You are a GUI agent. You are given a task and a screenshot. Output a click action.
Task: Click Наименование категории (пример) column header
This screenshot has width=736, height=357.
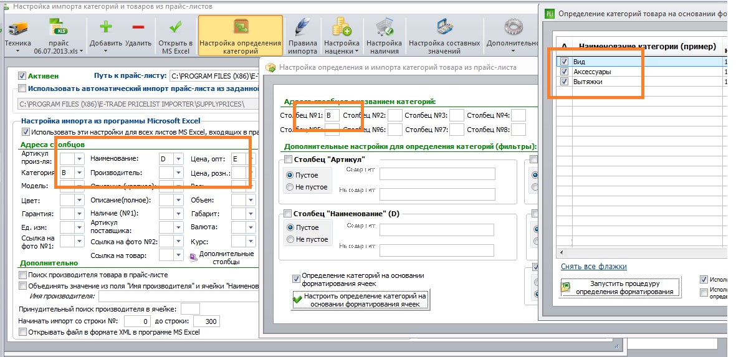coord(648,47)
